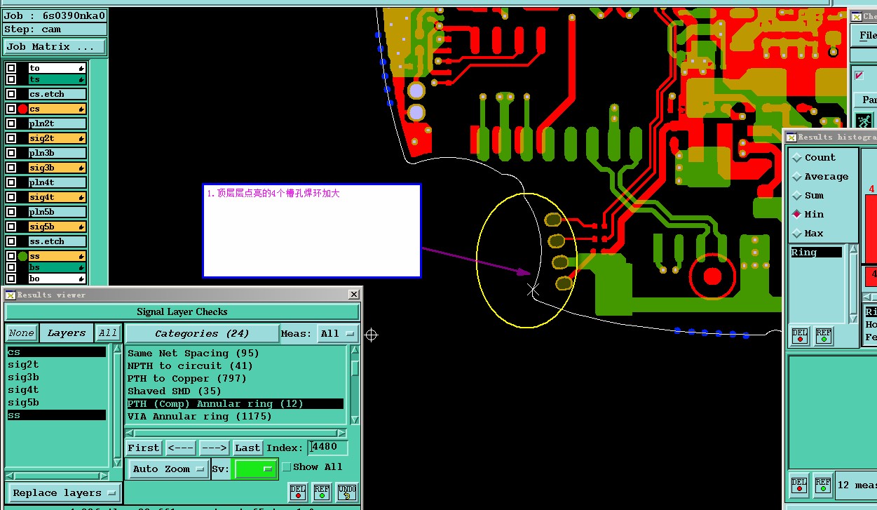
Task: Go to previous result with <--- button
Action: click(181, 448)
